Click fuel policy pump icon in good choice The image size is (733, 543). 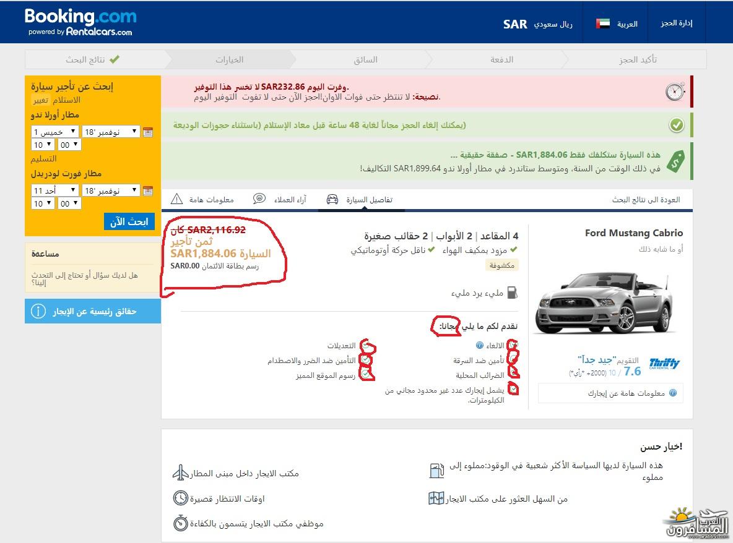436,470
